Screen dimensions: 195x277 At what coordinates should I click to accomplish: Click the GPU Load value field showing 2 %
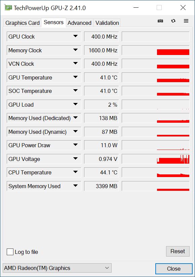click(101, 105)
